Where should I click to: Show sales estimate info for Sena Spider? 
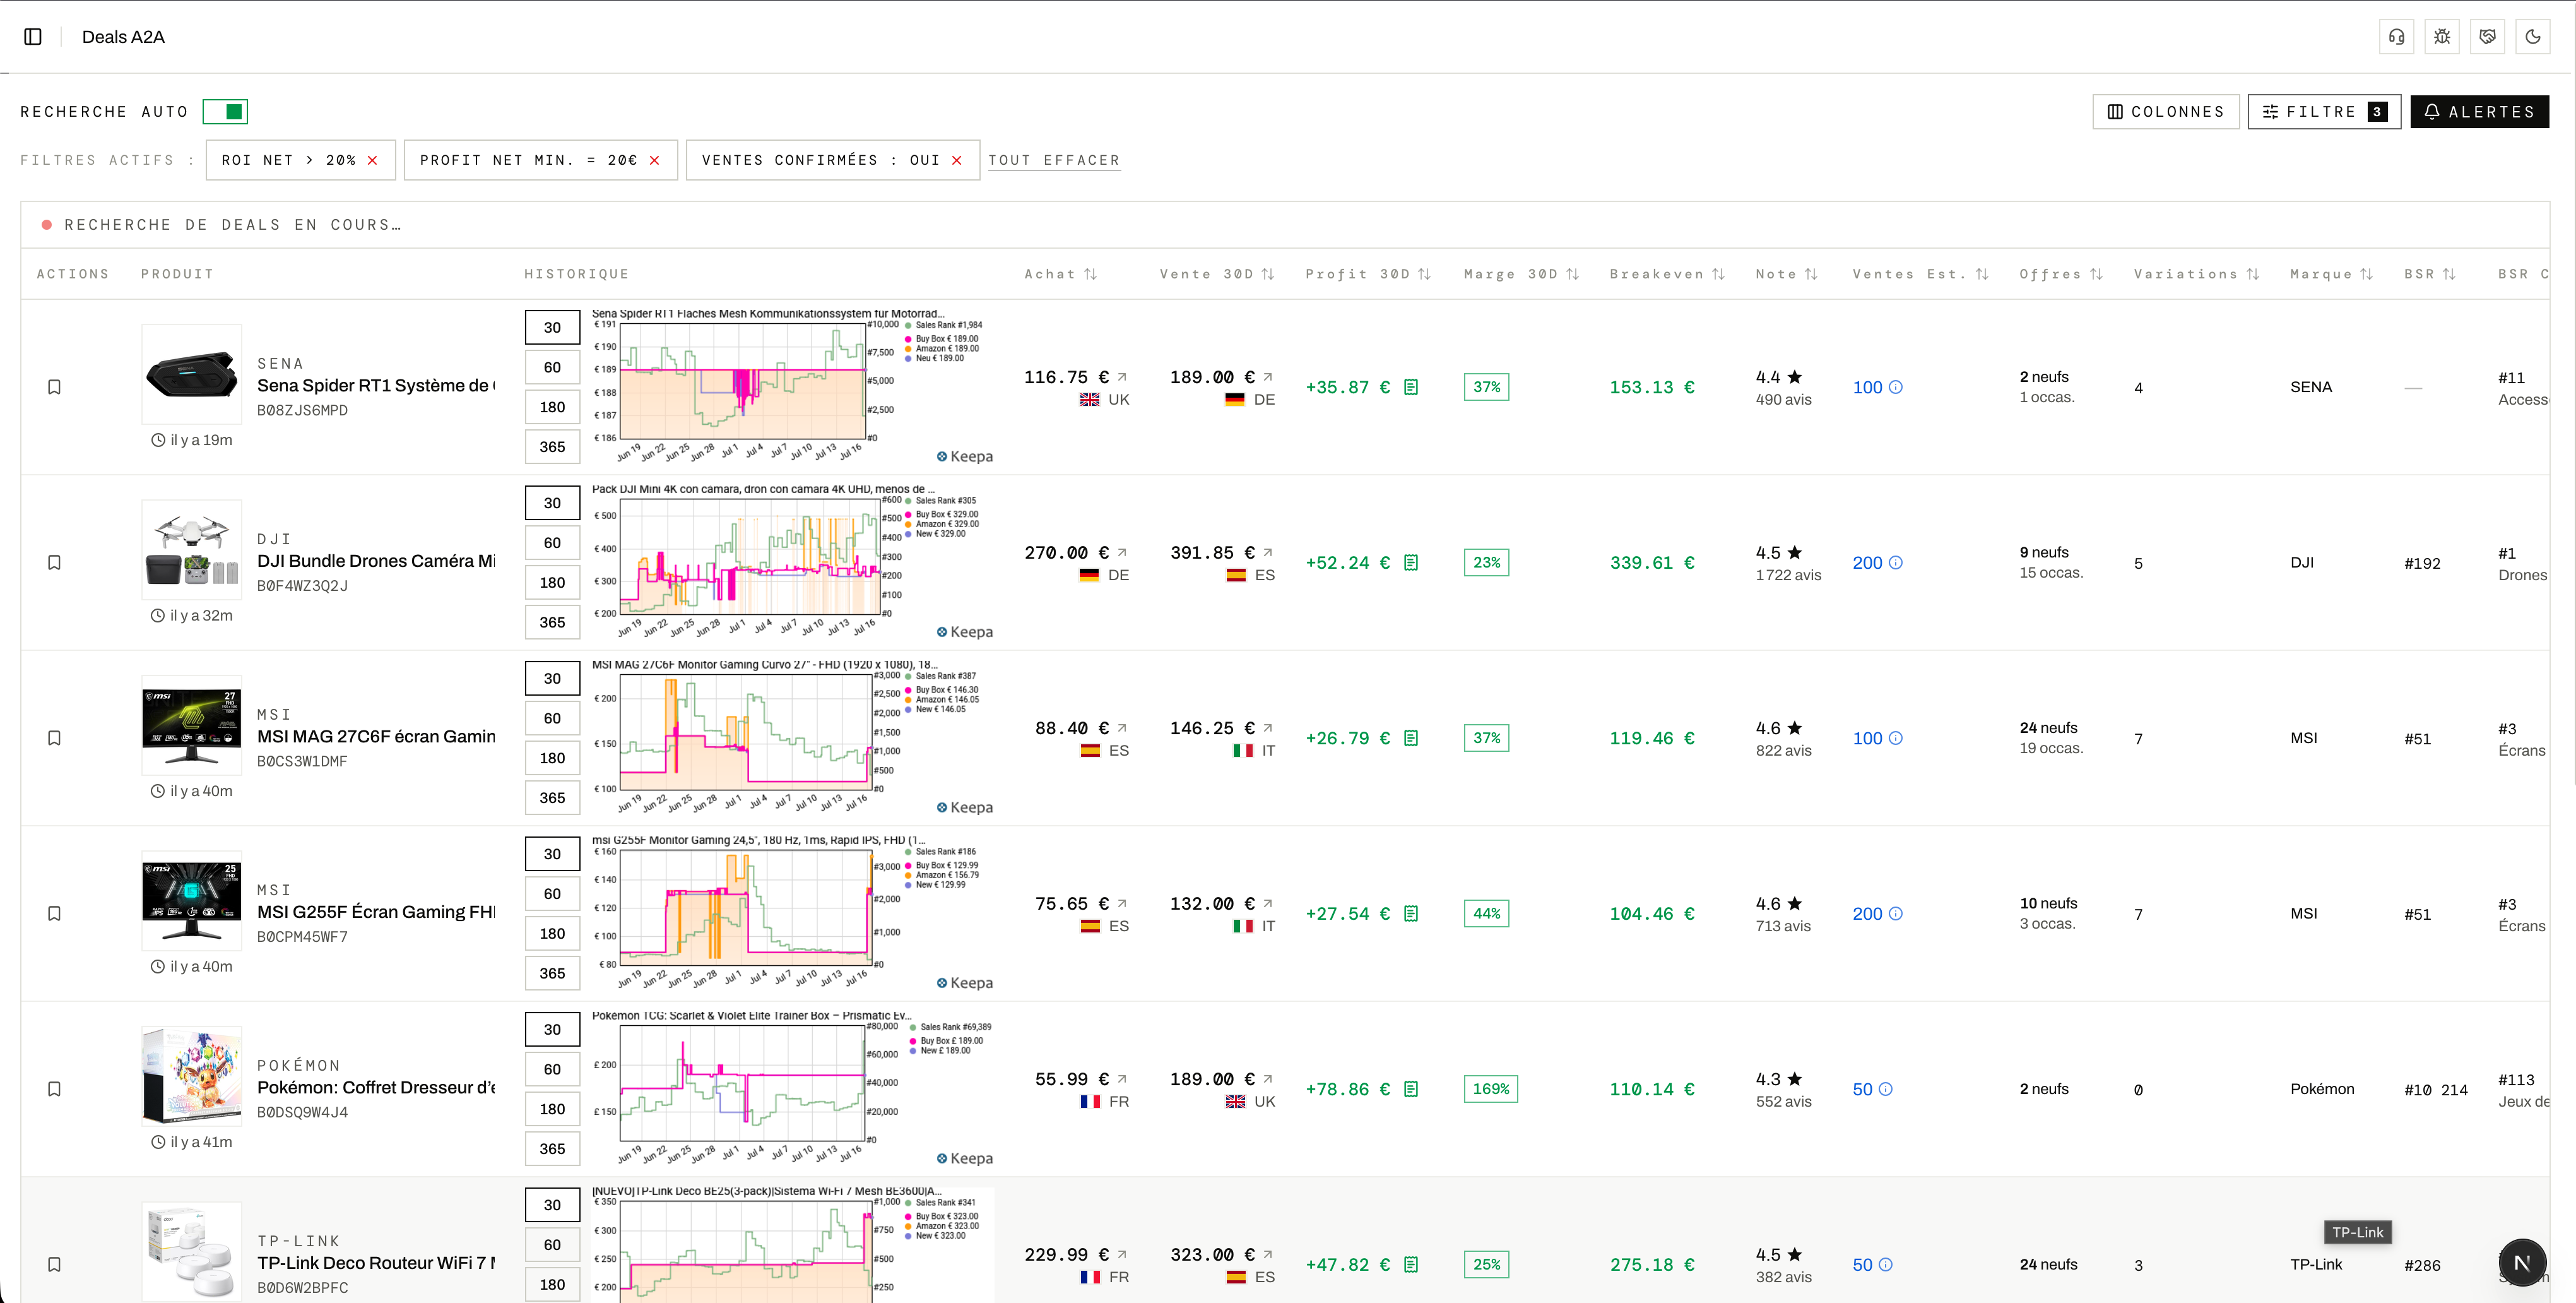pos(1896,387)
